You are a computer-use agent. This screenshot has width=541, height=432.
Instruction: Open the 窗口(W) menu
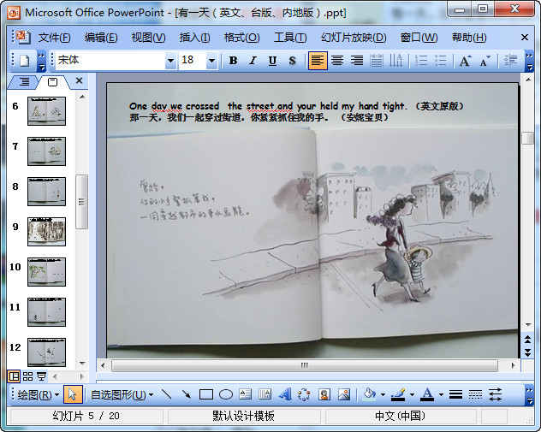[x=419, y=38]
